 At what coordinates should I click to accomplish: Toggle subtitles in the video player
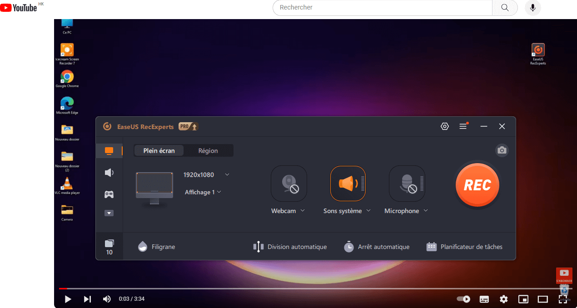[x=484, y=299]
